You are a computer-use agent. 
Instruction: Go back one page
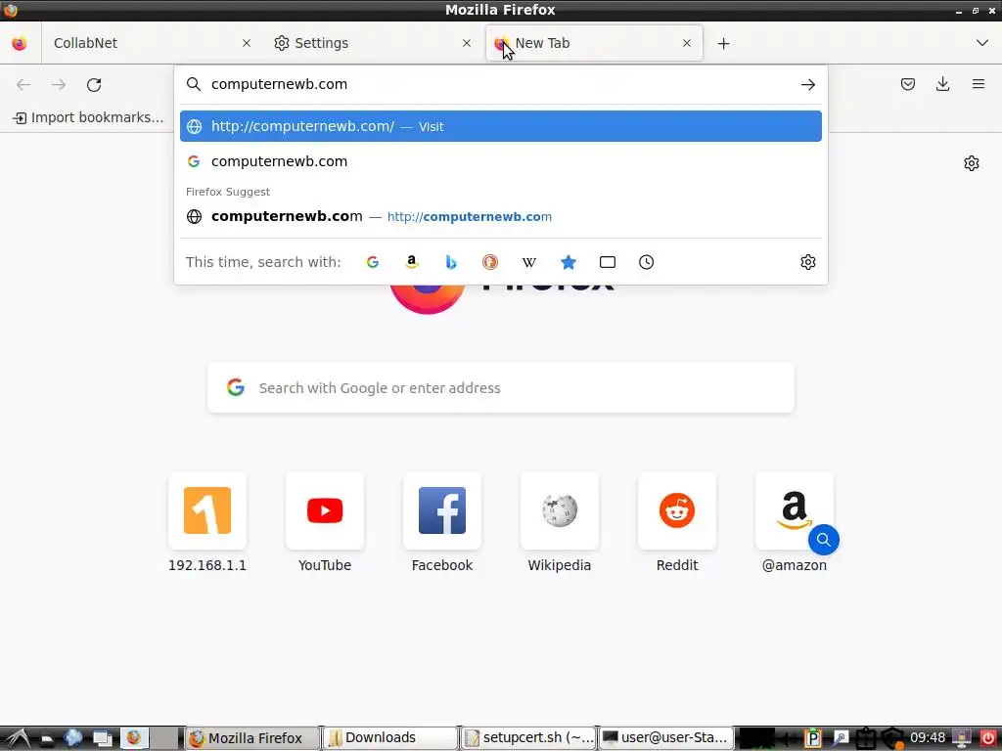[23, 84]
